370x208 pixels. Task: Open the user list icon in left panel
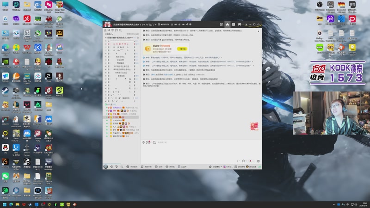click(105, 30)
